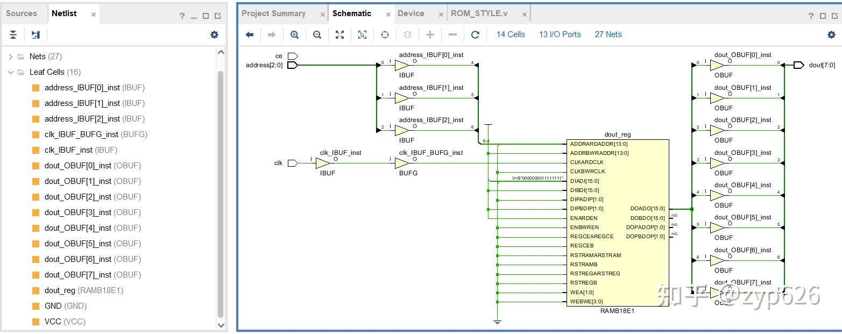
Task: Zoom out of the schematic
Action: tap(317, 34)
